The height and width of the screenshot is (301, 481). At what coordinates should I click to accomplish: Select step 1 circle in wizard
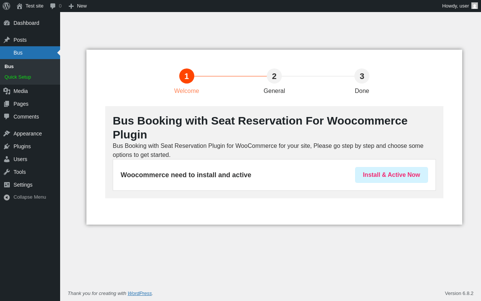[187, 76]
